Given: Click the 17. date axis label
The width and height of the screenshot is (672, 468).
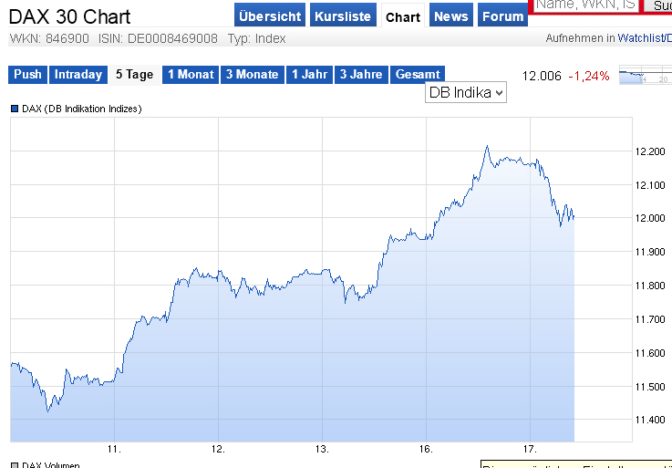Looking at the screenshot, I should click(x=530, y=449).
